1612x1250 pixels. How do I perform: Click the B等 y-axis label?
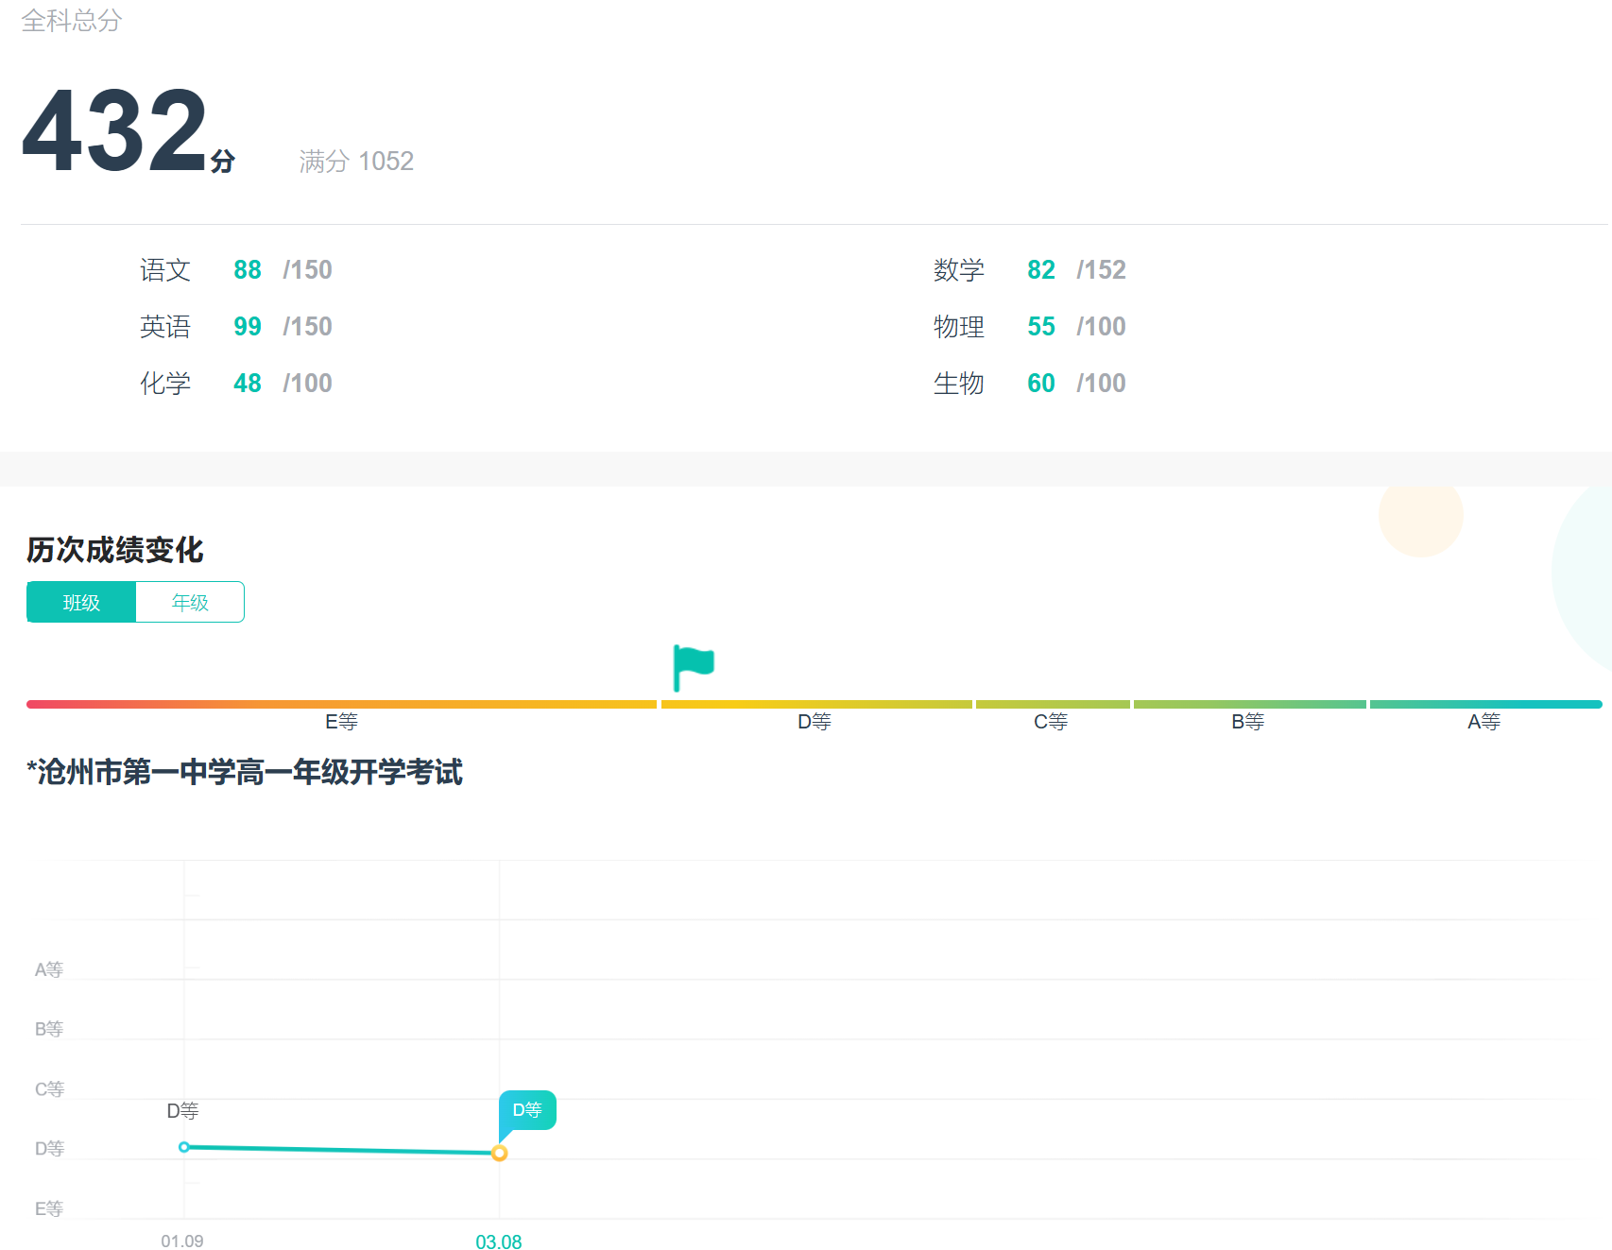[x=49, y=1029]
